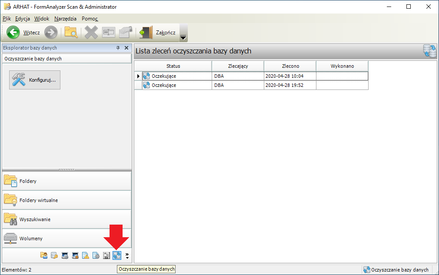The image size is (439, 275).
Task: Select the database key permissions icon
Action: point(54,255)
